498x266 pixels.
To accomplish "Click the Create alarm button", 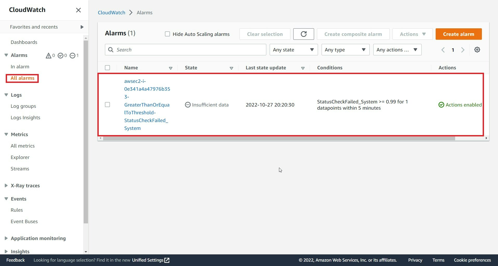I will pyautogui.click(x=458, y=34).
